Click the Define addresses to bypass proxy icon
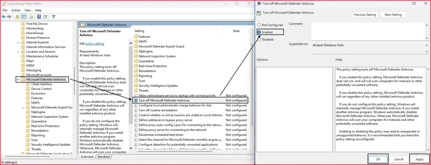431x165 pixels. point(136,120)
